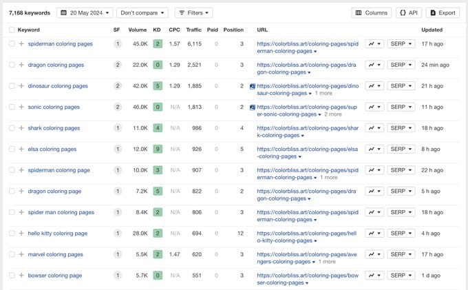
Task: Click plus icon next to hello kitty coloring page
Action: (x=21, y=234)
